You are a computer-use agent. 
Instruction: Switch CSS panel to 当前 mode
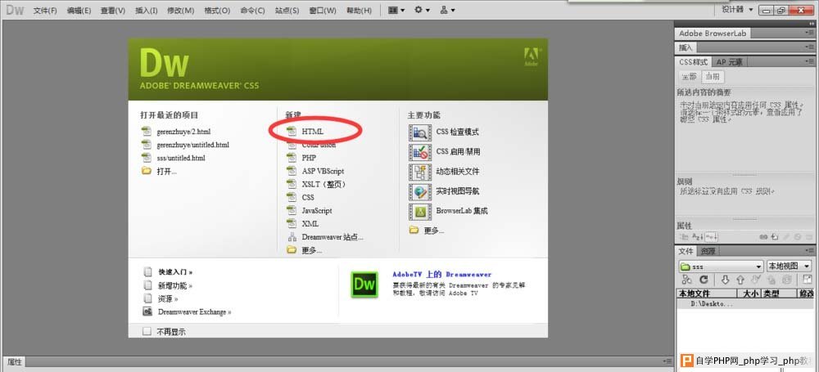tap(713, 77)
